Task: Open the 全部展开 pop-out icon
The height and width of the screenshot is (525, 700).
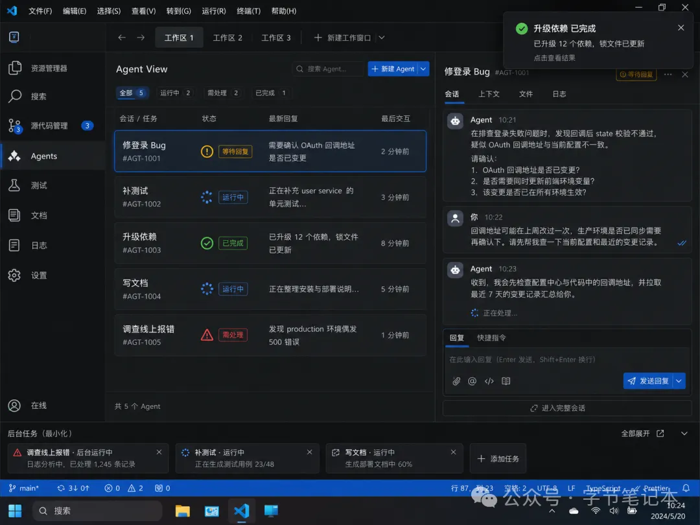Action: click(660, 434)
